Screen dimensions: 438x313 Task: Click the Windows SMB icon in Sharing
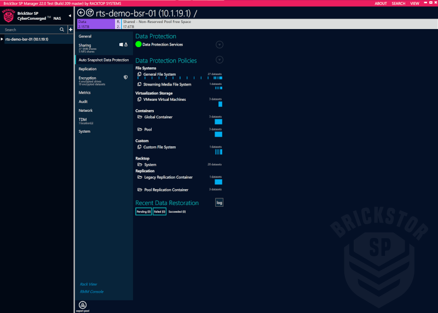click(x=121, y=45)
